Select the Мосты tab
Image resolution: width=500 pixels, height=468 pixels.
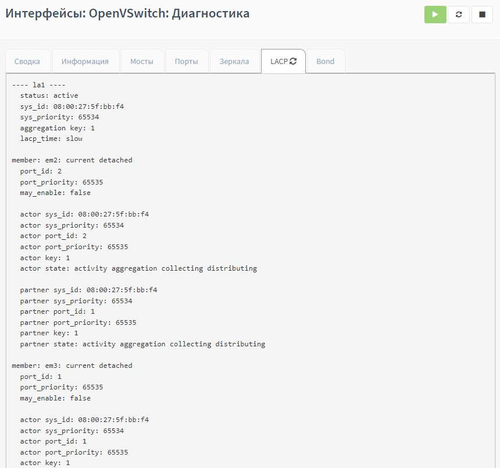pyautogui.click(x=142, y=62)
